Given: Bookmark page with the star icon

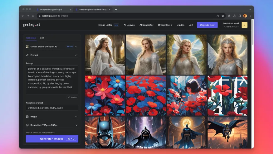Looking at the screenshot, I should coord(223,16).
